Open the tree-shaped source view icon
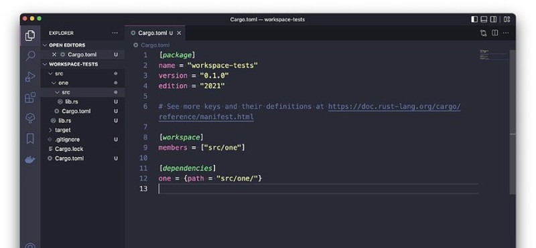The width and height of the screenshot is (536, 248). 30,118
